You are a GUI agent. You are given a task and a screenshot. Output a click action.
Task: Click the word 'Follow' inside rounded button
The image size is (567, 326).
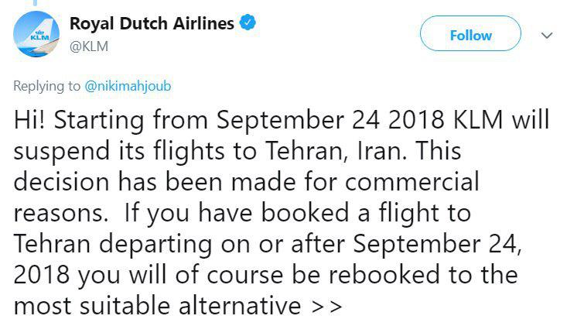tap(470, 36)
